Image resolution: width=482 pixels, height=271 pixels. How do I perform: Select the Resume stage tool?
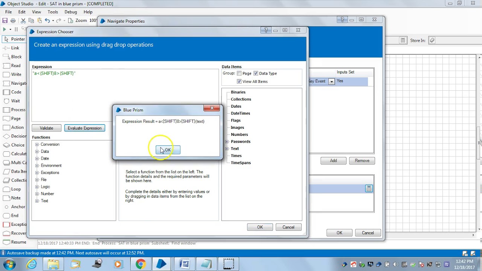pyautogui.click(x=15, y=242)
